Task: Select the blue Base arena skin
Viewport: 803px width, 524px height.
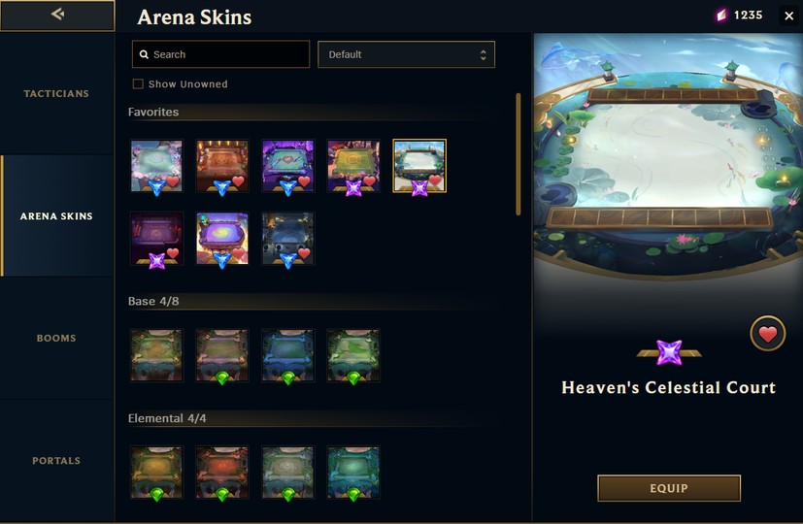Action: pos(287,356)
